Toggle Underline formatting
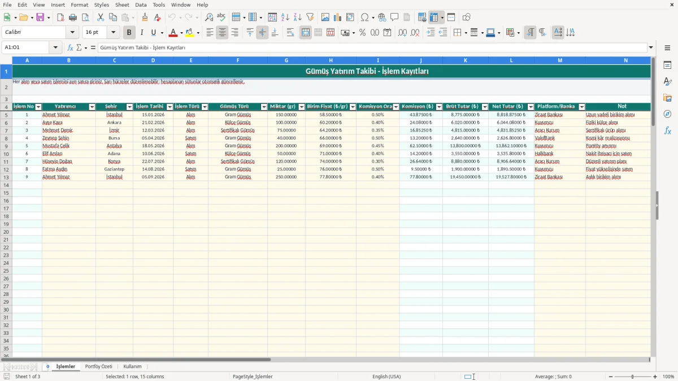The height and width of the screenshot is (381, 678). (x=153, y=33)
